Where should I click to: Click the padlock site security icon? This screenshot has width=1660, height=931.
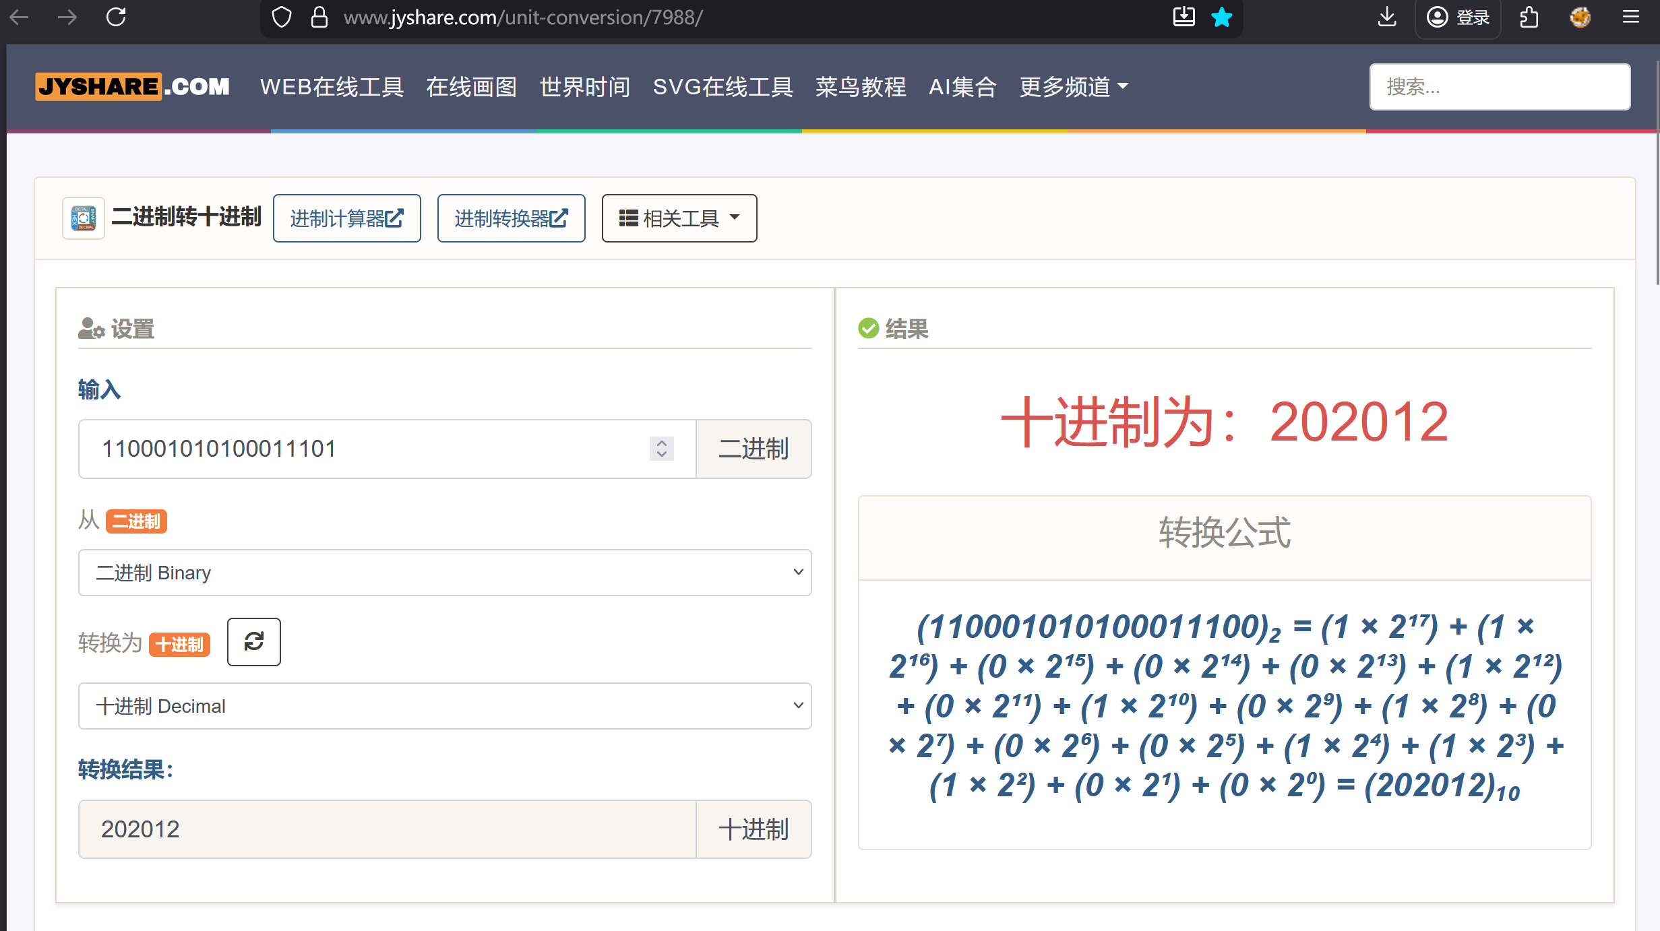tap(319, 17)
